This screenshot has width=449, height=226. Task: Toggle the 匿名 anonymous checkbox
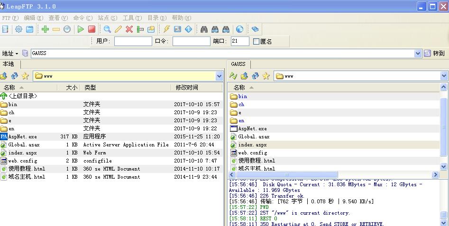click(x=256, y=42)
